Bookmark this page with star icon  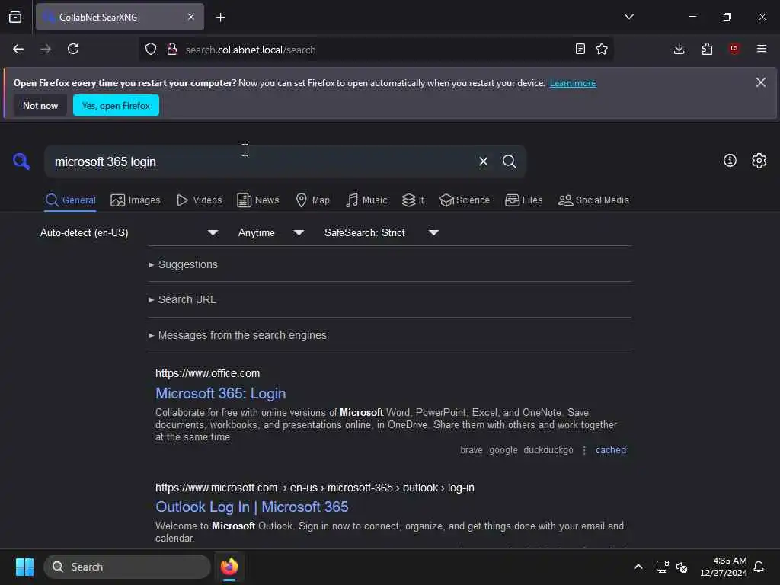pos(602,49)
